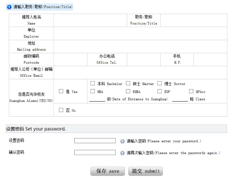Image resolution: width=235 pixels, height=183 pixels.
Task: Tick the 硕士 Master checkbox
Action: [128, 84]
